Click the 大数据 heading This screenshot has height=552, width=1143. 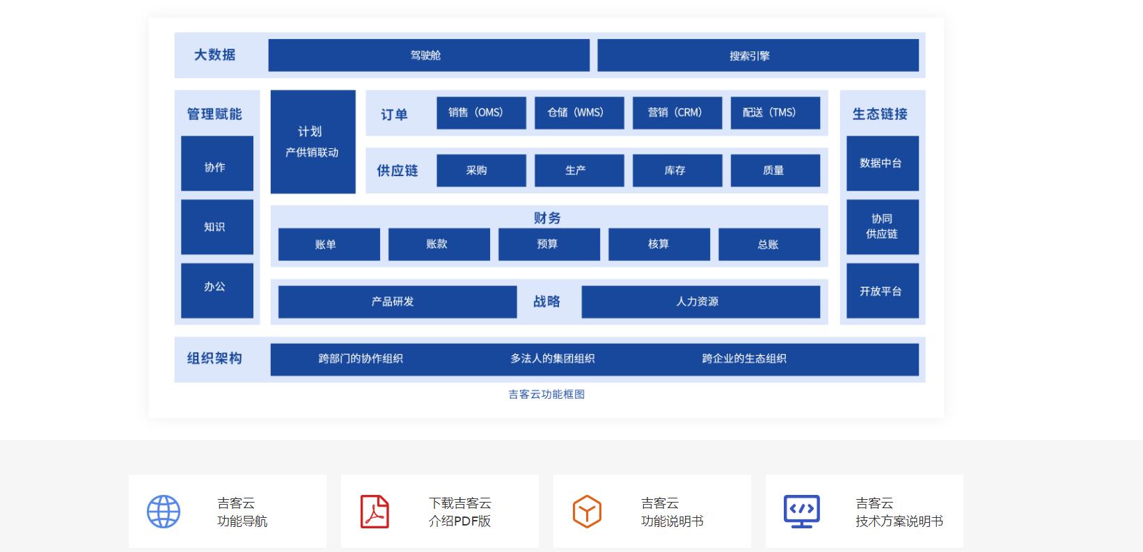[x=214, y=54]
